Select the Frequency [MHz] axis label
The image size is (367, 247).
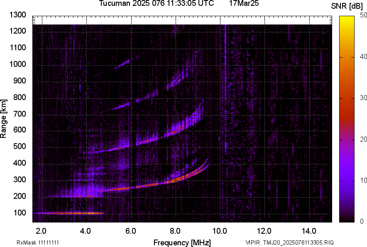(x=182, y=242)
